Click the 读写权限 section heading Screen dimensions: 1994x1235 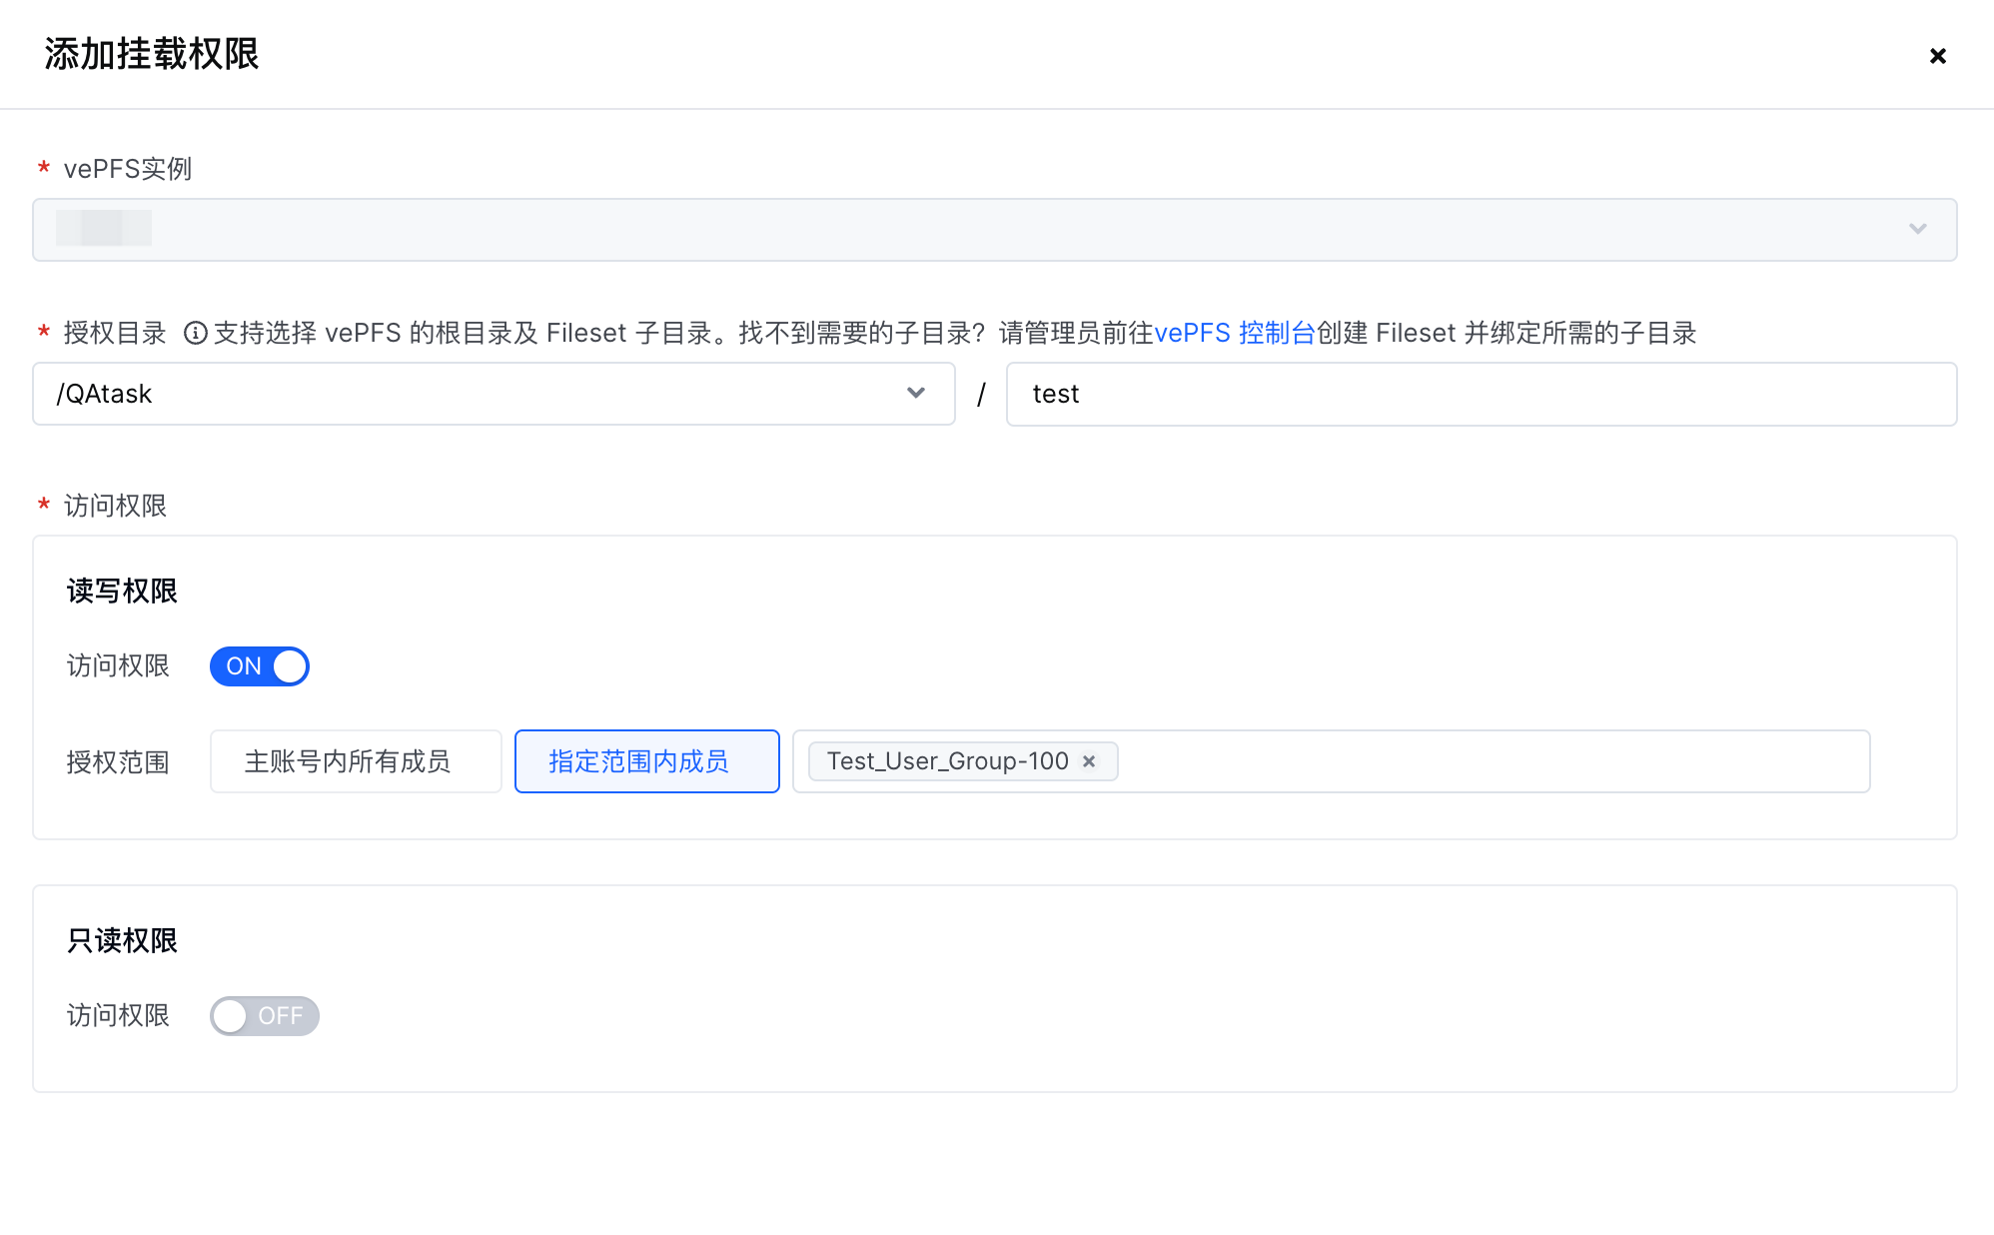(122, 591)
